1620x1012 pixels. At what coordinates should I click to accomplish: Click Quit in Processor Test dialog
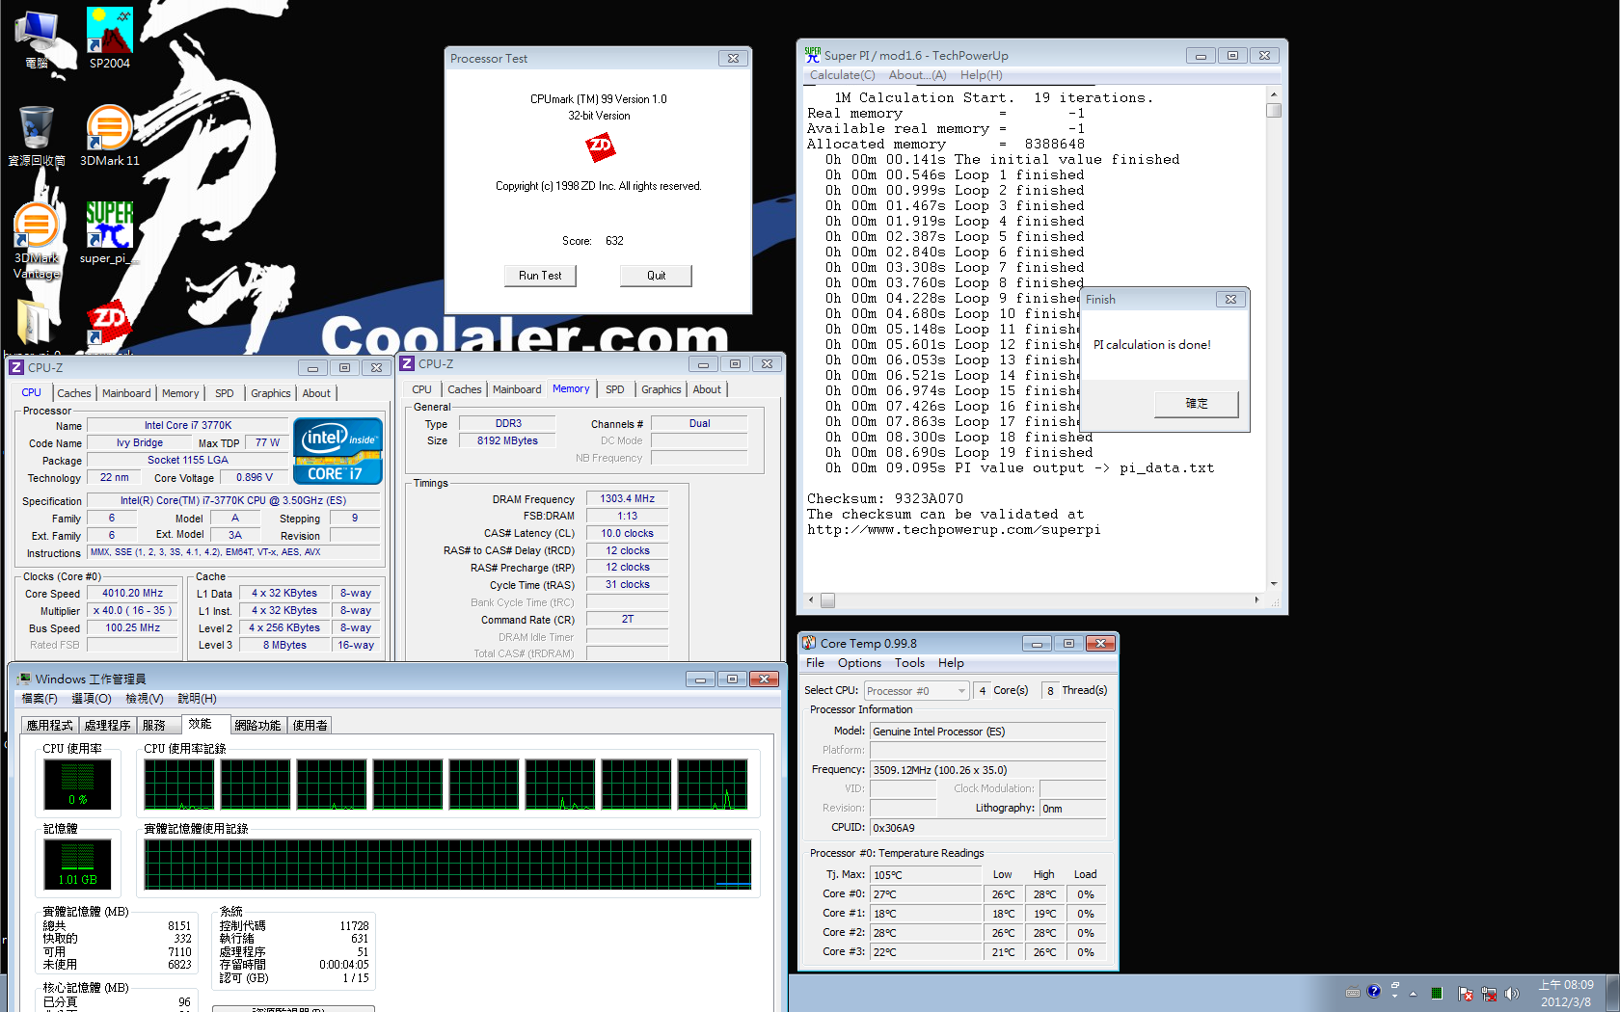[x=656, y=276]
